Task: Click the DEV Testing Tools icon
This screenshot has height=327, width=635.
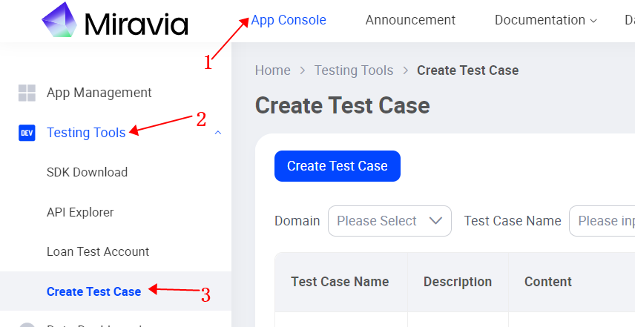Action: (x=27, y=133)
